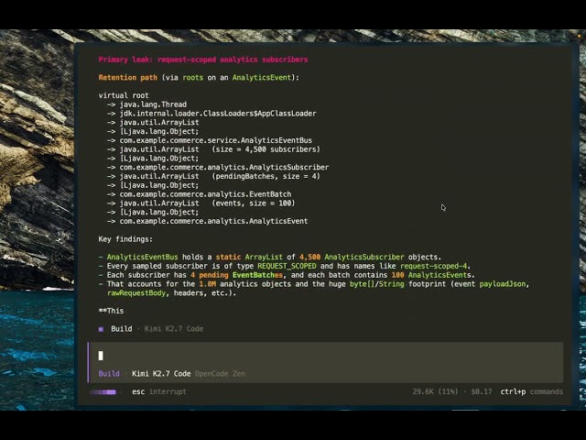Click the $0.17 cost indicator
This screenshot has height=440, width=586.
[482, 391]
